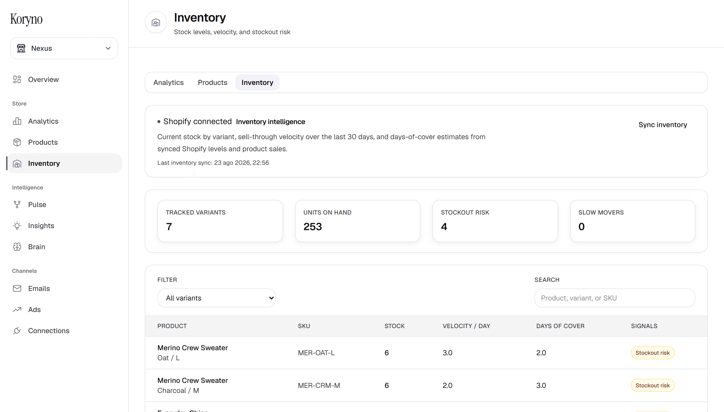
Task: Open Products in the sidebar
Action: point(64,142)
